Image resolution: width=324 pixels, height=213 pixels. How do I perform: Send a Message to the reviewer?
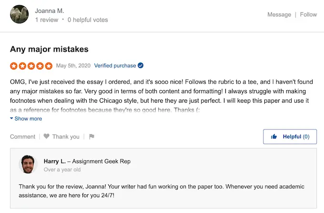279,14
